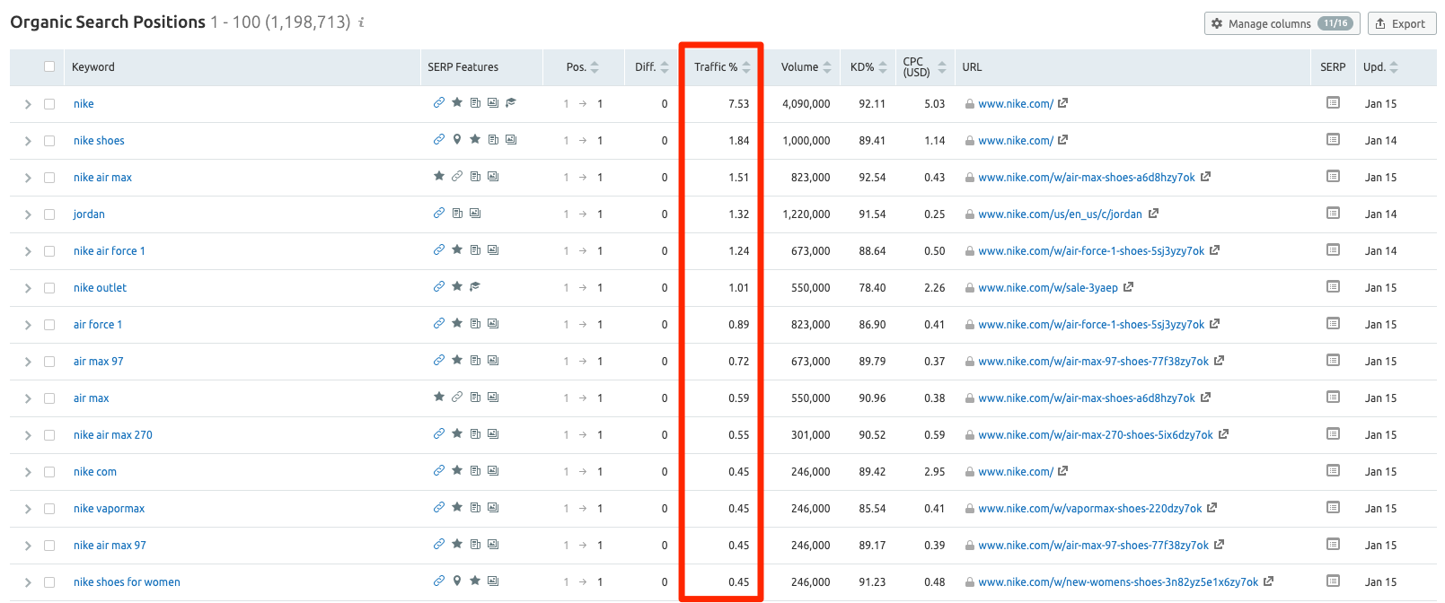Image resolution: width=1445 pixels, height=603 pixels.
Task: Expand the nike keyword row
Action: coord(28,104)
